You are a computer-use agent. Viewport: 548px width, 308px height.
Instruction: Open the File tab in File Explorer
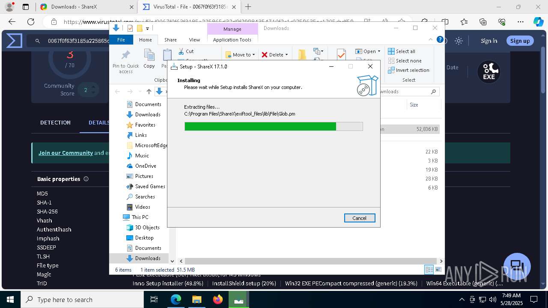(x=121, y=40)
